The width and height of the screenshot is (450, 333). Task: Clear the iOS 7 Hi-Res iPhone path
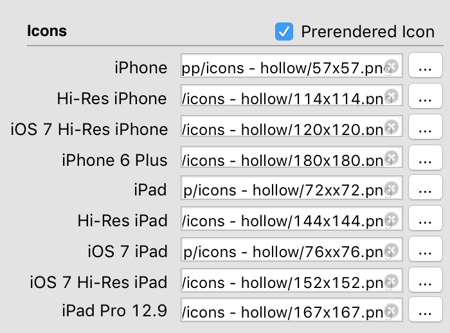pos(393,128)
